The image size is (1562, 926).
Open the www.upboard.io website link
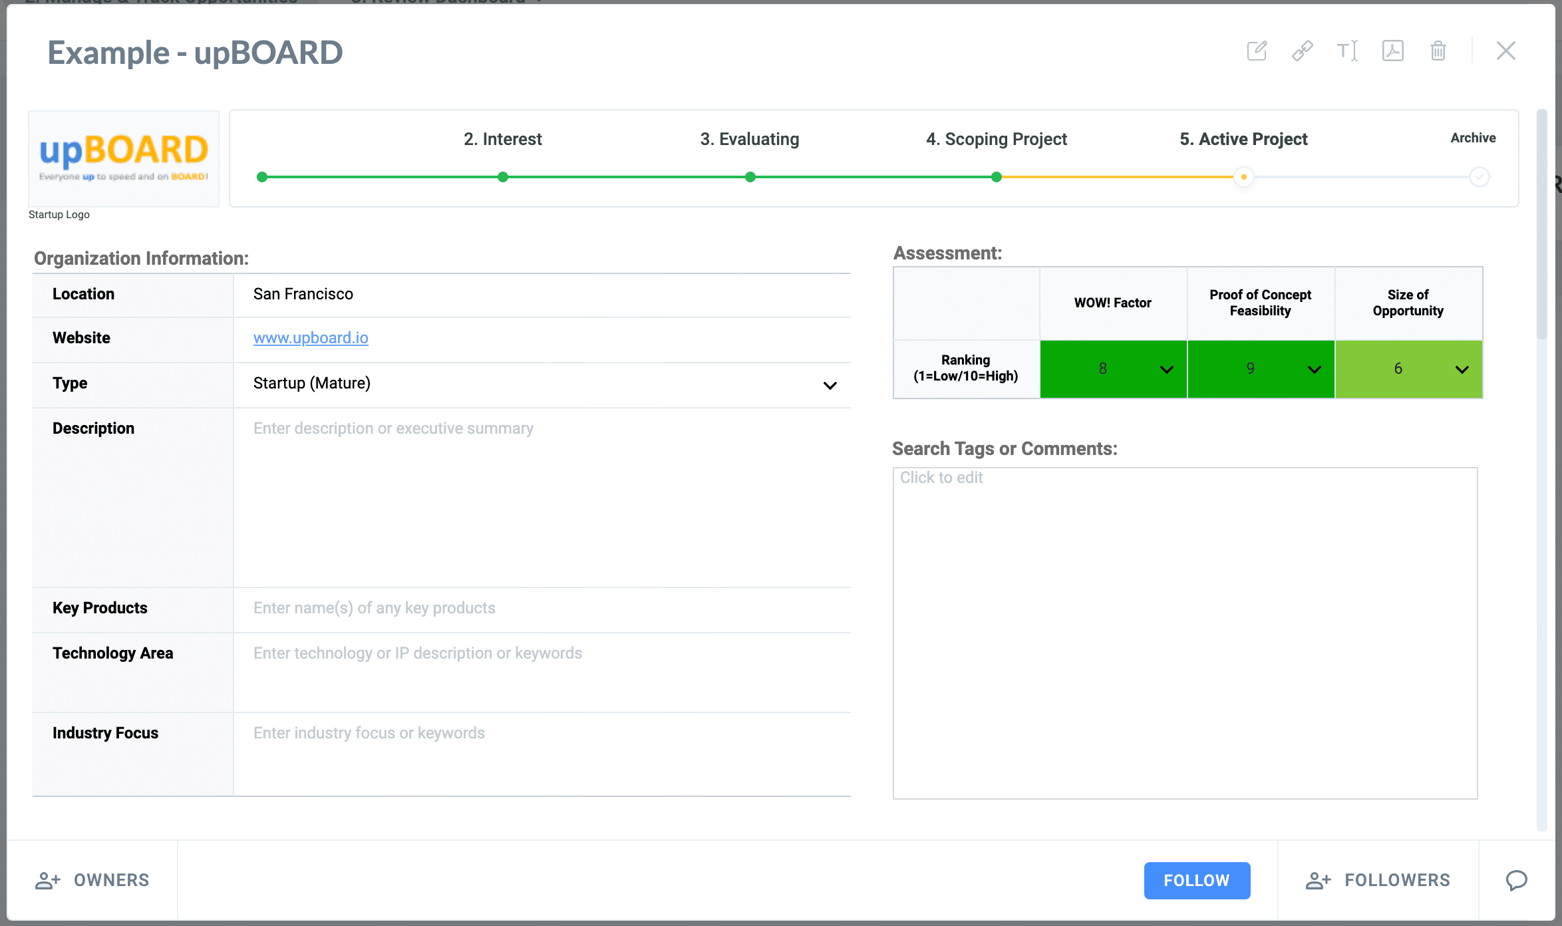(x=311, y=338)
